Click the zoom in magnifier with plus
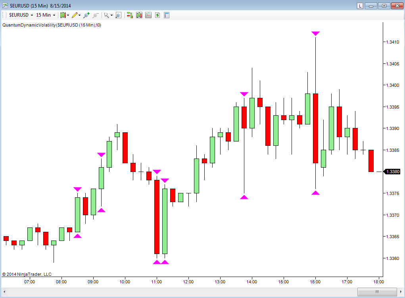The image size is (405, 298). point(86,15)
